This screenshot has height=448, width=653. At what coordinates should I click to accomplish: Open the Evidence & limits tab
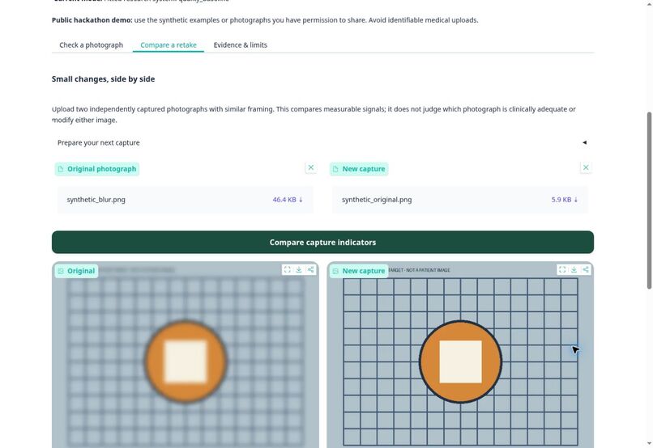tap(241, 45)
